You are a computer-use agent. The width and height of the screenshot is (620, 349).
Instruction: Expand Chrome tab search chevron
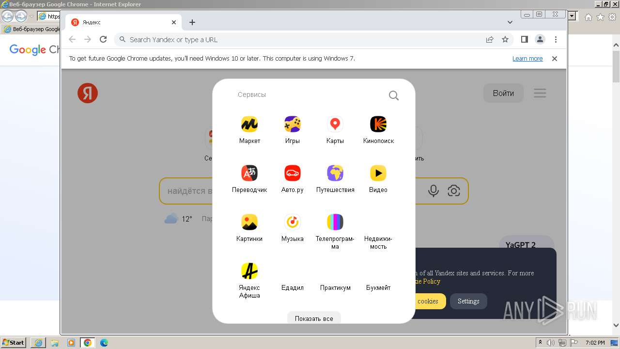click(x=510, y=22)
